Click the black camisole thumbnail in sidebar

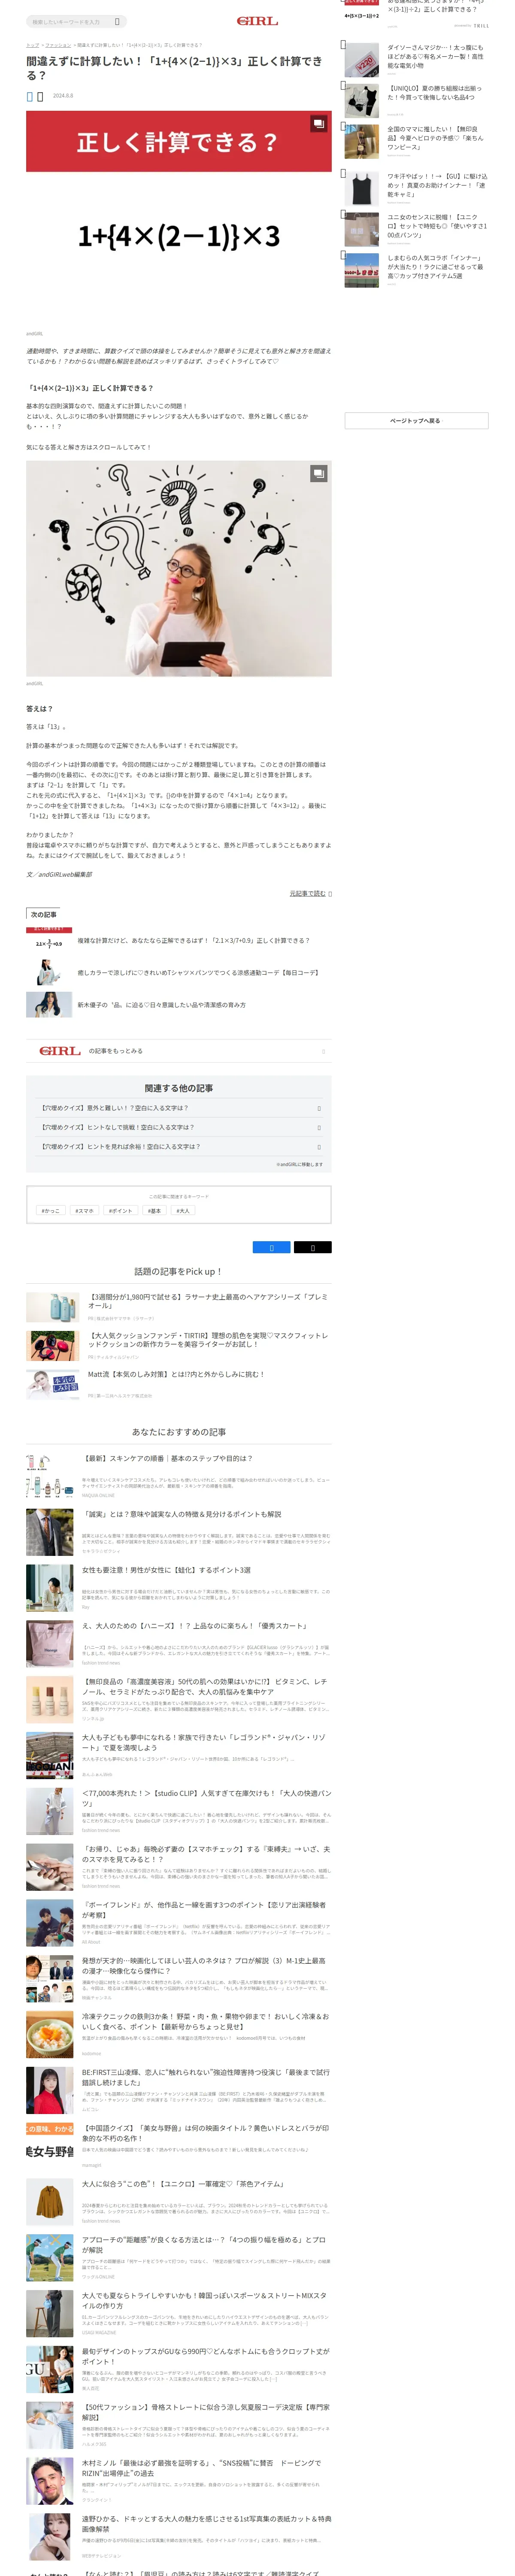tap(362, 188)
